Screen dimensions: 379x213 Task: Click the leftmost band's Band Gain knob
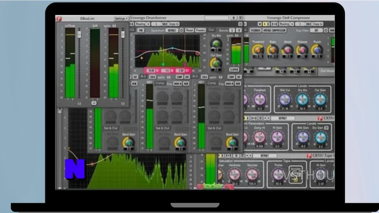(x=128, y=142)
